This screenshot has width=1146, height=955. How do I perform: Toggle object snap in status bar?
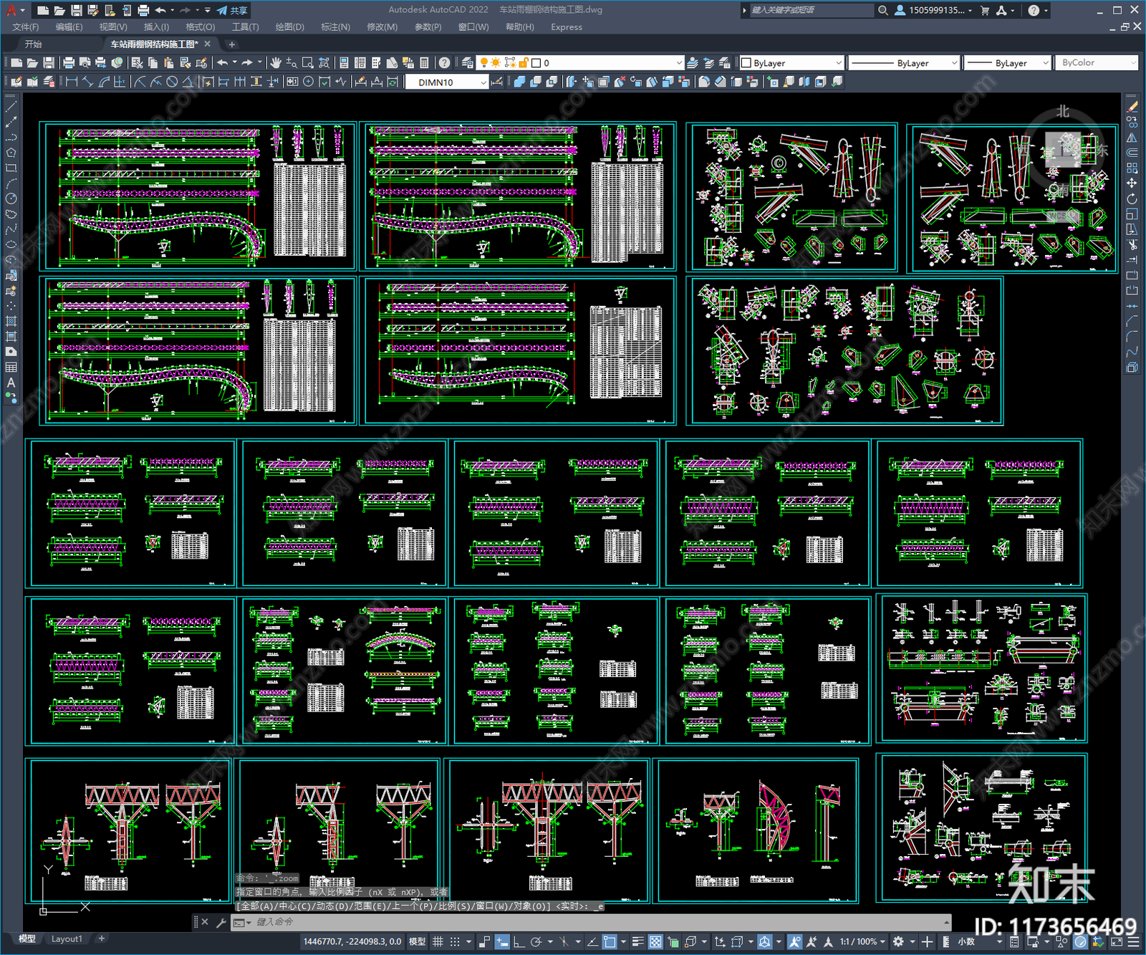click(610, 941)
